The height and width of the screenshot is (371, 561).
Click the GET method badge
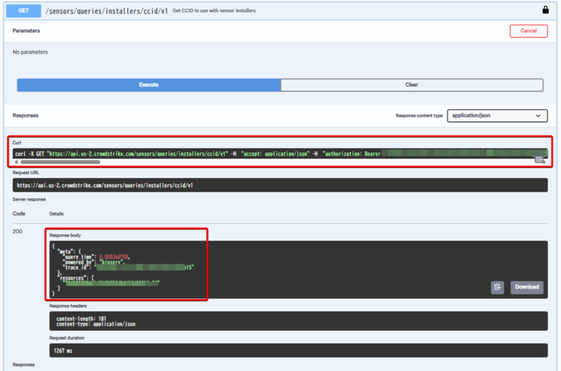click(24, 11)
